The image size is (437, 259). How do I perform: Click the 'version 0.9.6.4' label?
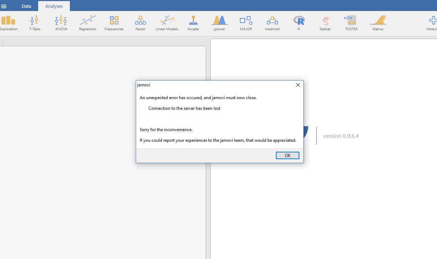coord(341,136)
